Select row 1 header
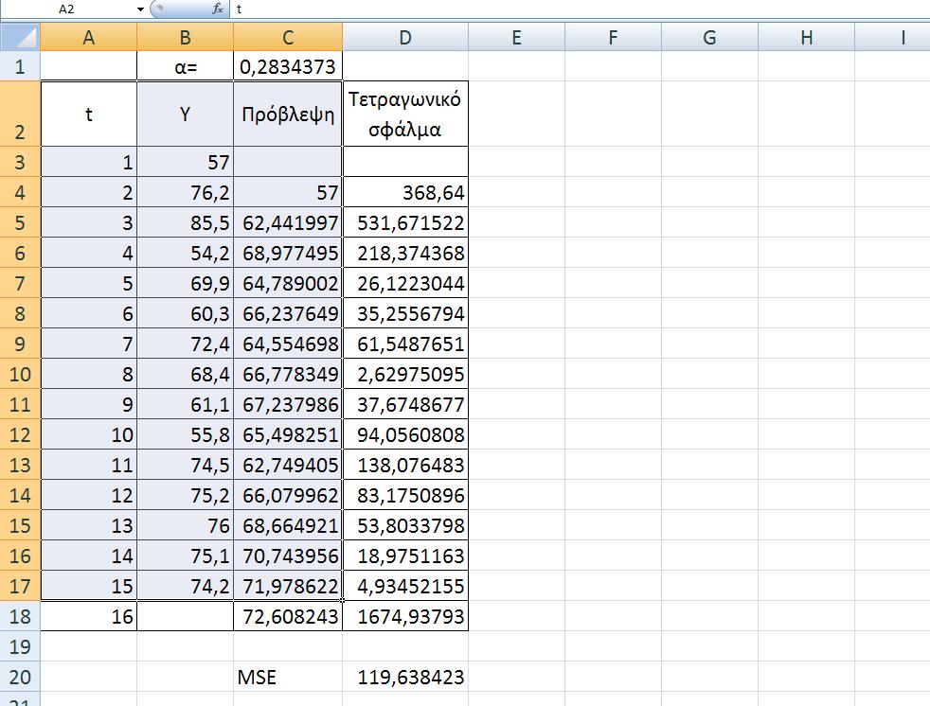 coord(20,66)
